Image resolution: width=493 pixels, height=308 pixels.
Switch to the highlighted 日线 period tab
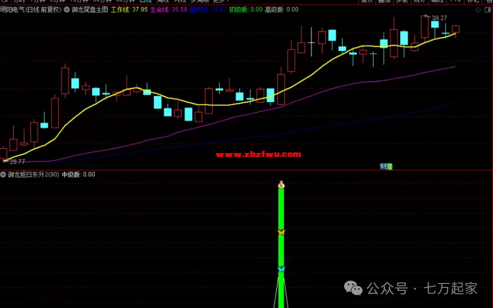tap(145, 1)
